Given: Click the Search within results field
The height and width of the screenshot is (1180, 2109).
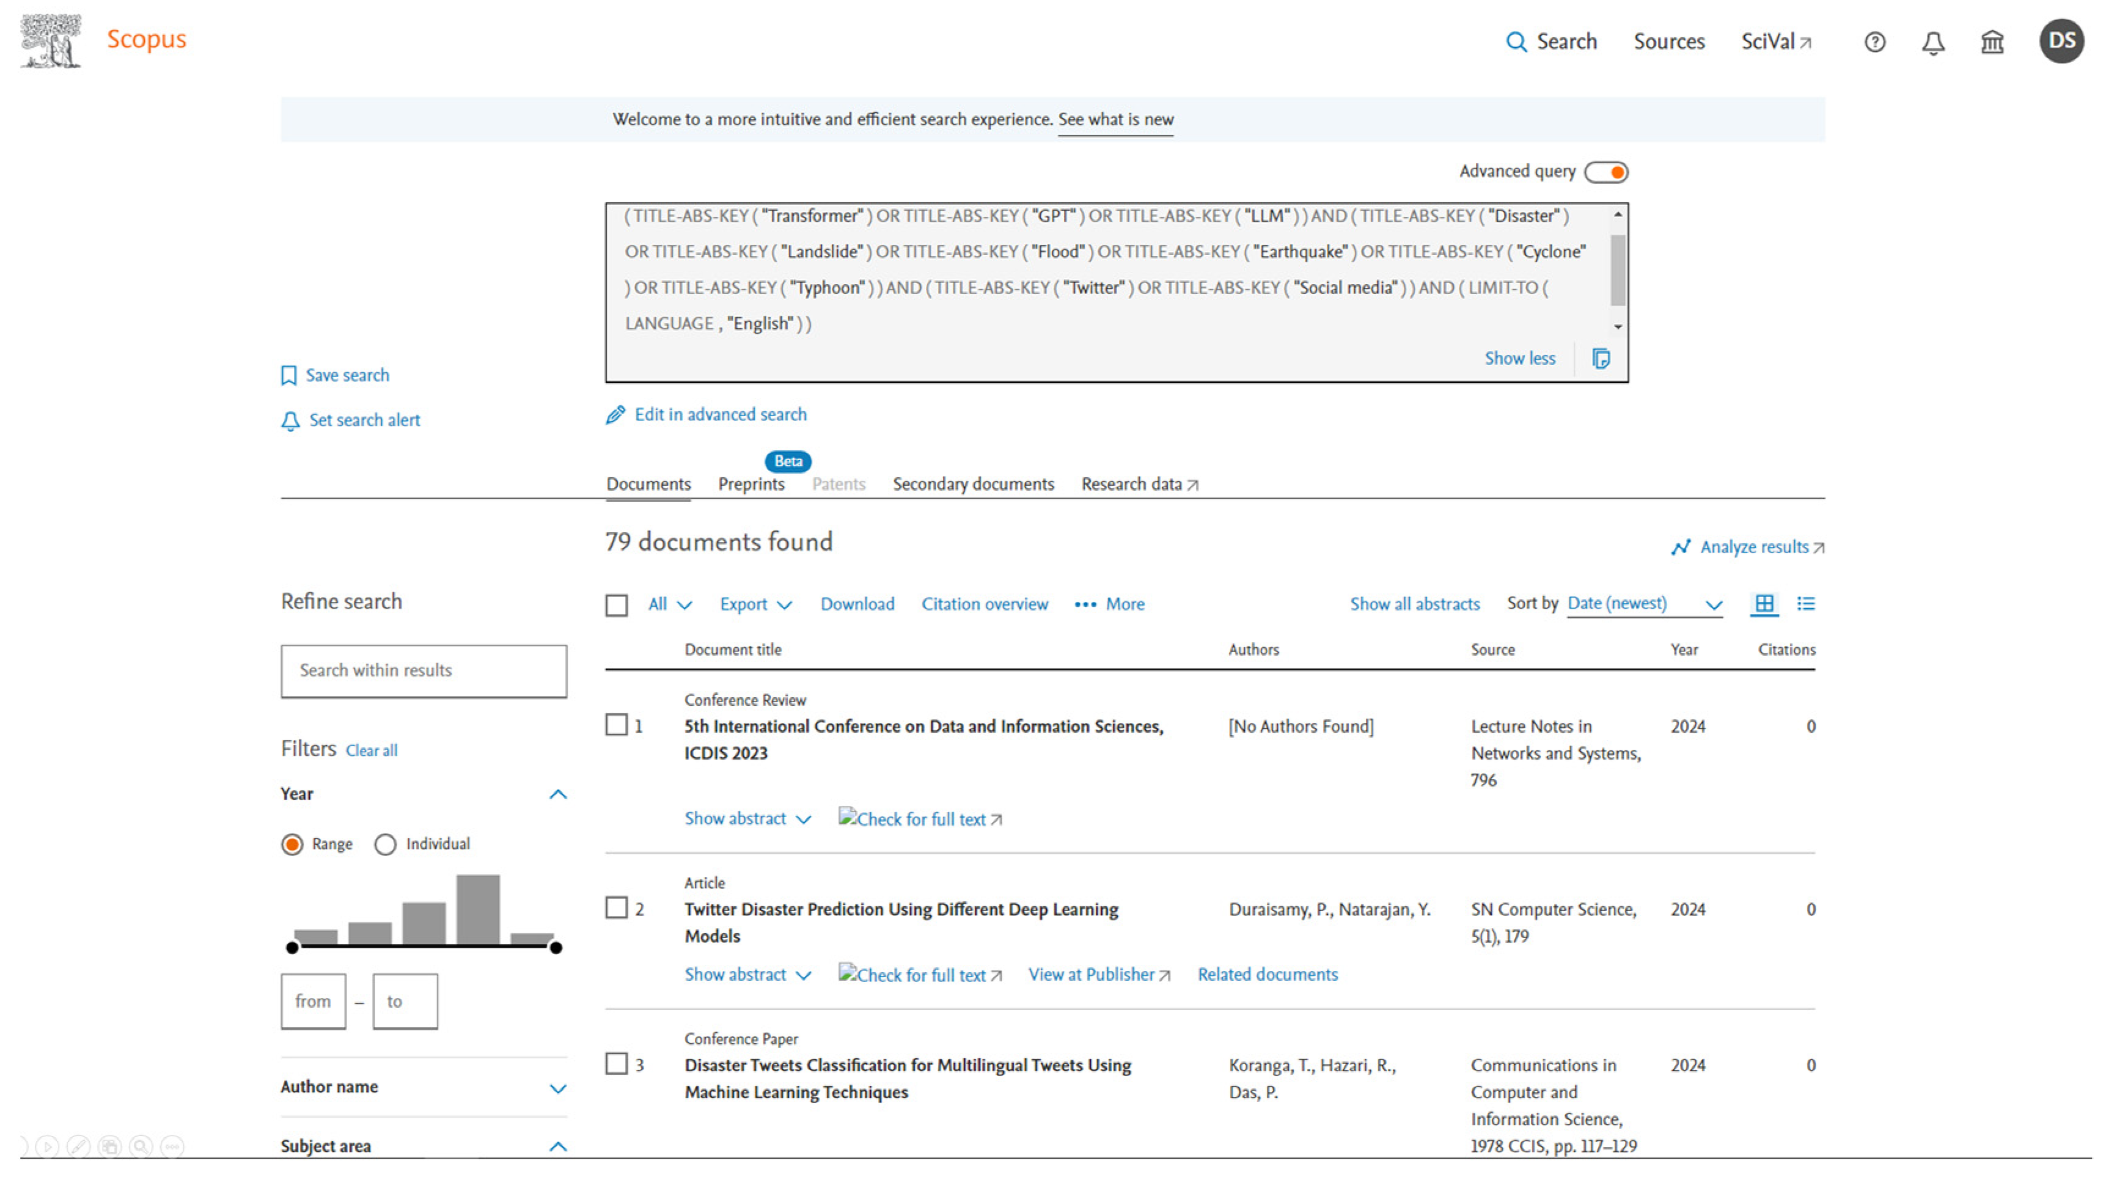Looking at the screenshot, I should click(x=424, y=670).
